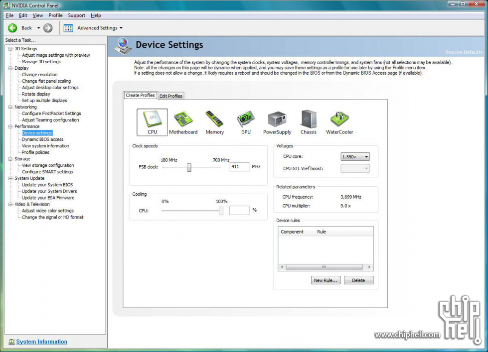Open the Edit menu
The width and height of the screenshot is (488, 352).
tap(23, 15)
